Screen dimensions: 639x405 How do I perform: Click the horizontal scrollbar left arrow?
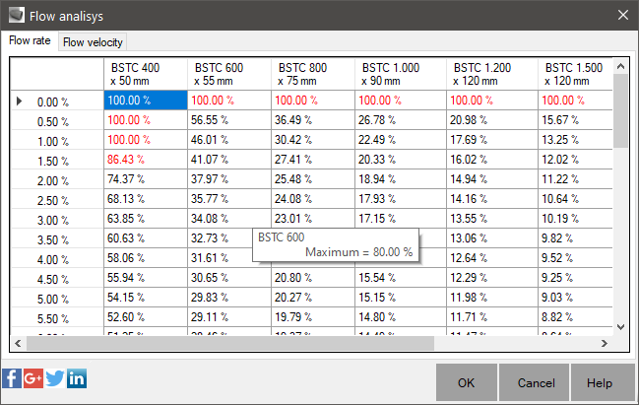(x=18, y=344)
